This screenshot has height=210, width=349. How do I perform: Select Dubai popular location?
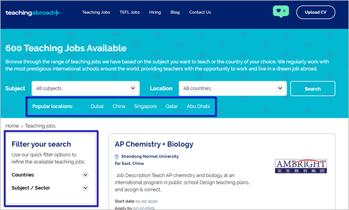click(x=97, y=106)
